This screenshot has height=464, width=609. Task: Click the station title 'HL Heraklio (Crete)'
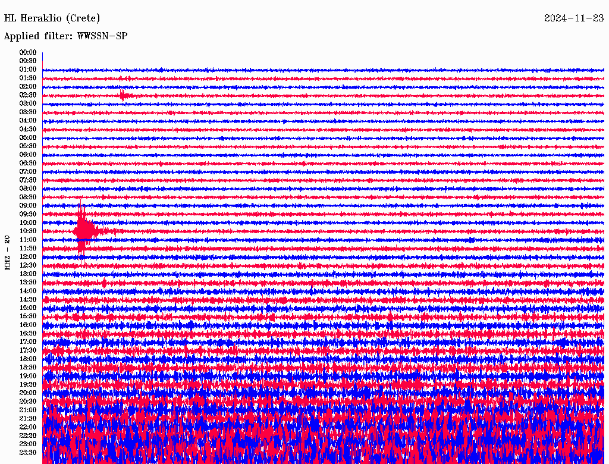coord(52,18)
